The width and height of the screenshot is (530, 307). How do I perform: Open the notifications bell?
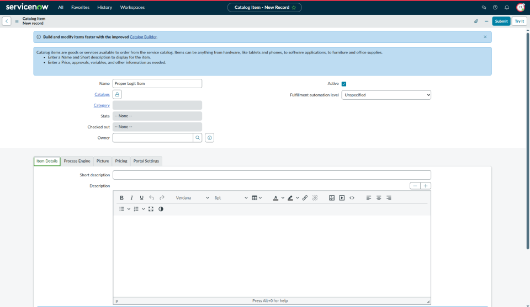coord(507,7)
